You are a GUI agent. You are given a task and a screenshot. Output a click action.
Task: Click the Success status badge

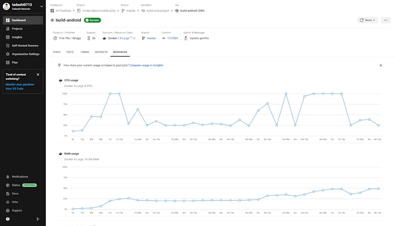pyautogui.click(x=93, y=20)
